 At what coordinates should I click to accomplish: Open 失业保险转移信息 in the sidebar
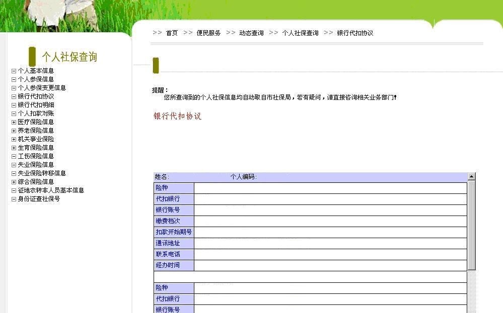point(42,173)
